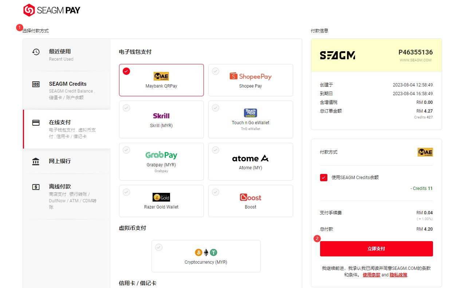Click the Boost logo
The height and width of the screenshot is (288, 457).
coord(251,197)
